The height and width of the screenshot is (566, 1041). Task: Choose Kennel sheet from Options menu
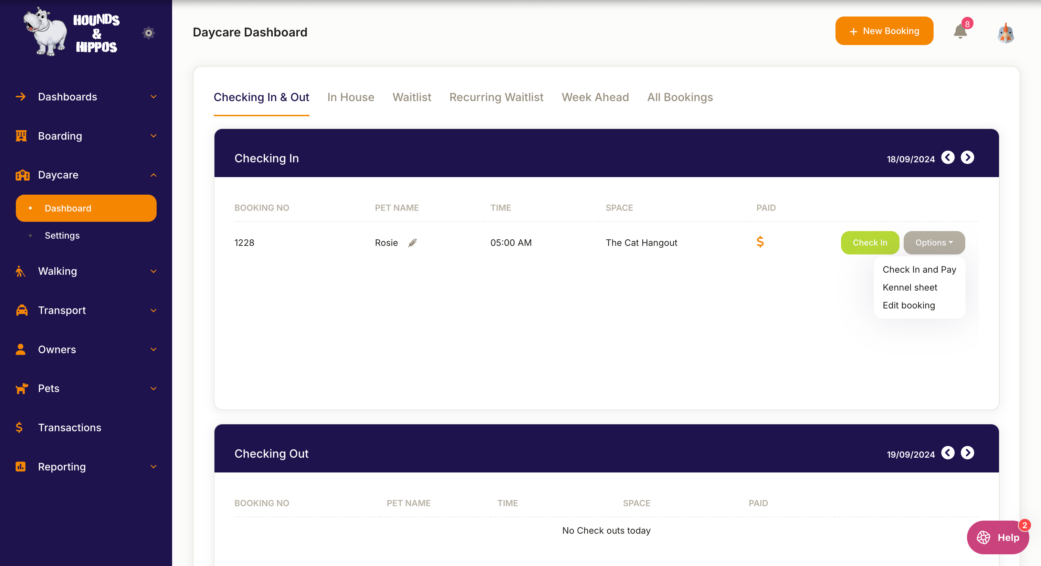[910, 287]
